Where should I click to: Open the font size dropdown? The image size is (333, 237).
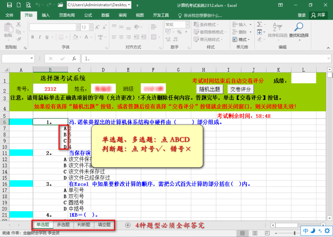coord(91,27)
